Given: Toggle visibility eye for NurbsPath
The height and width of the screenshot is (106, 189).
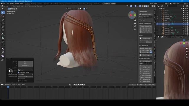Looking at the screenshot, I should [185, 18].
